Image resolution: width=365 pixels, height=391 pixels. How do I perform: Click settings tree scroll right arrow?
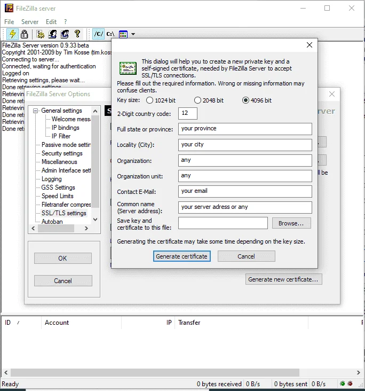click(x=86, y=228)
